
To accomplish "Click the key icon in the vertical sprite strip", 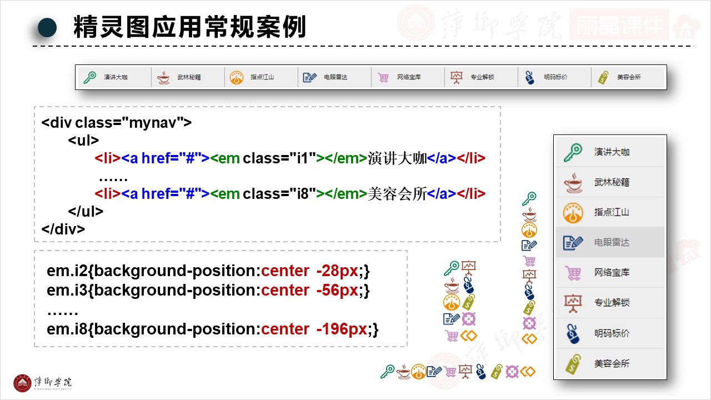I will [x=529, y=198].
